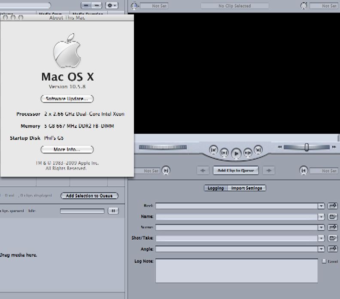Click the top-right Not Set duration field

323,6
